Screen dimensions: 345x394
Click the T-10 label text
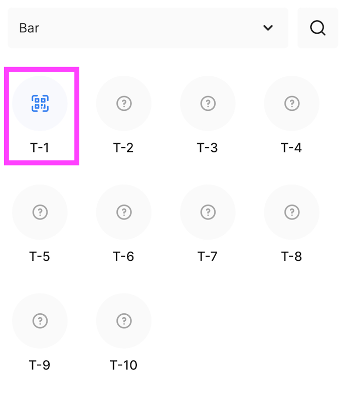point(123,365)
